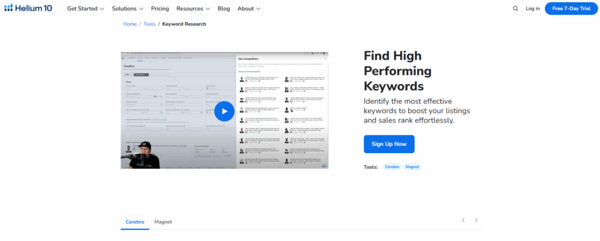Image resolution: width=600 pixels, height=241 pixels.
Task: Open the Pricing page
Action: pos(160,8)
